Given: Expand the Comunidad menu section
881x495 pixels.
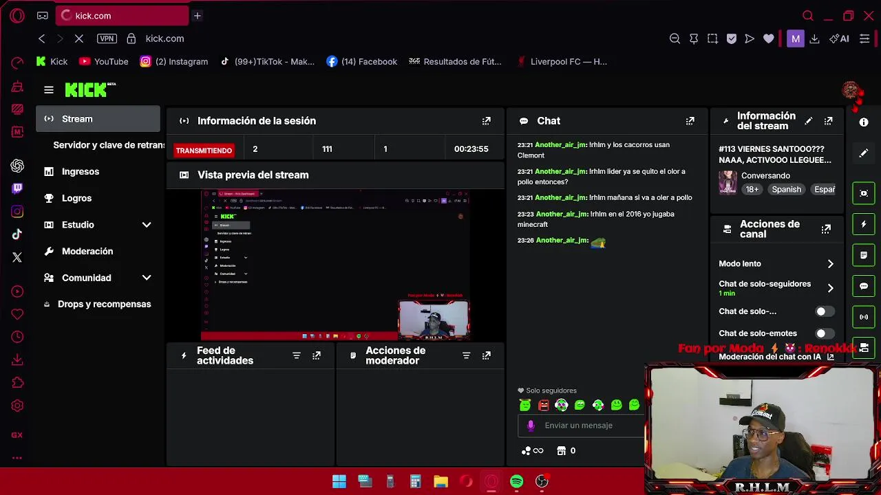Looking at the screenshot, I should 147,278.
